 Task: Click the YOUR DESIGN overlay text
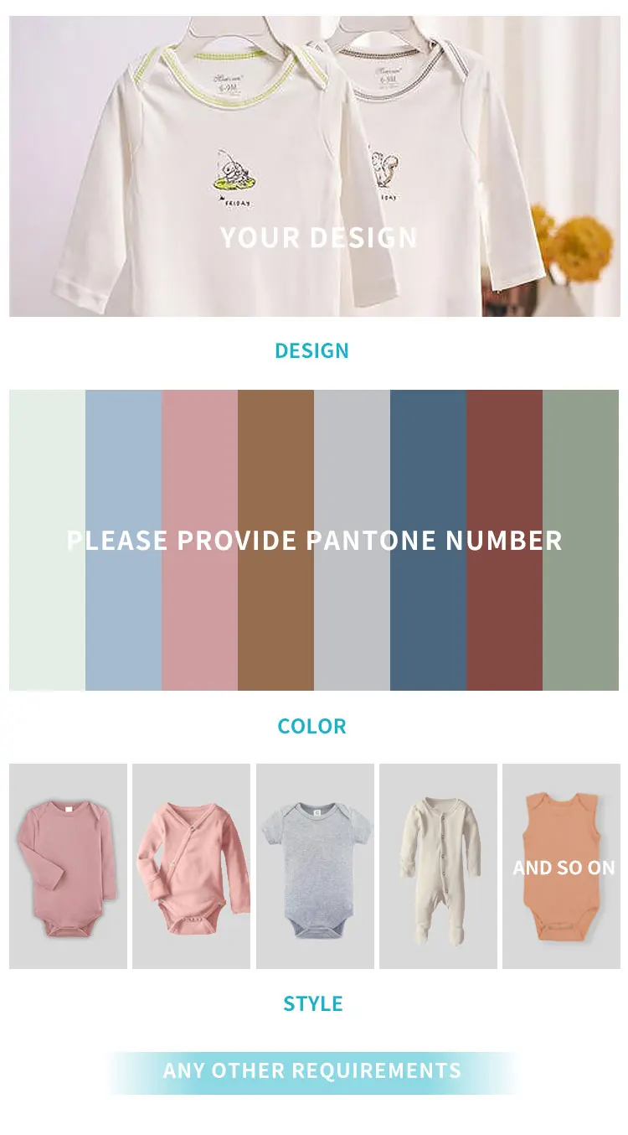coord(318,238)
